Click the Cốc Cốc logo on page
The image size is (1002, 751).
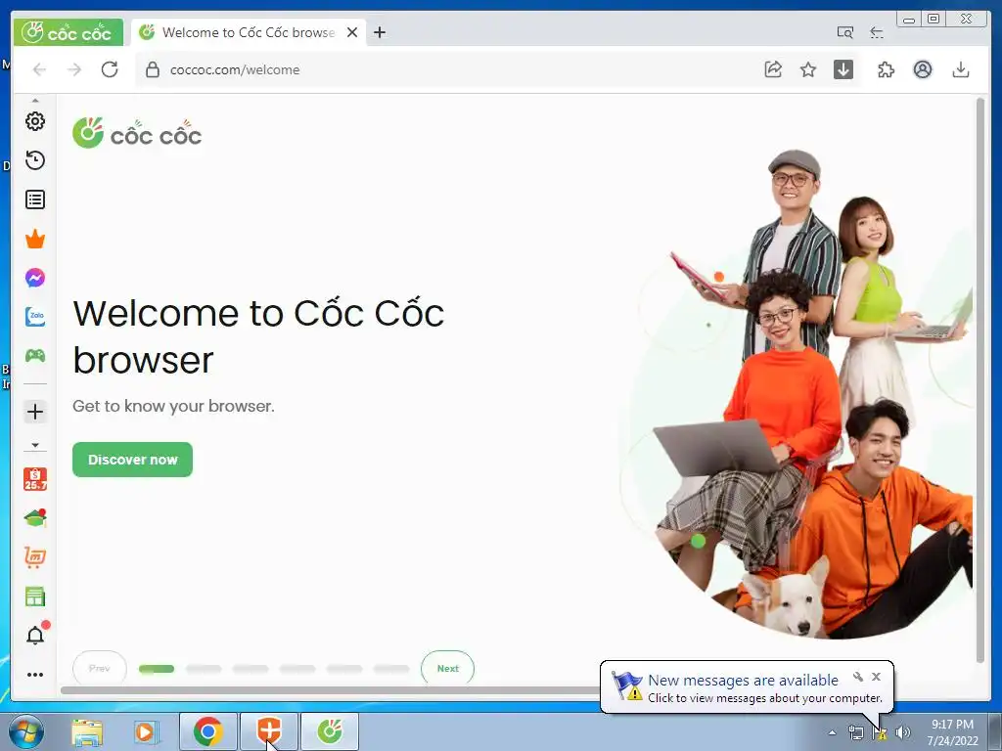tap(137, 133)
